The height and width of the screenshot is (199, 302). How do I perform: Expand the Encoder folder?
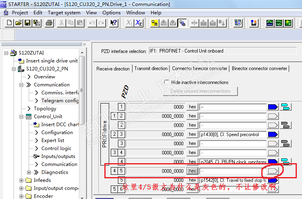coord(21,196)
